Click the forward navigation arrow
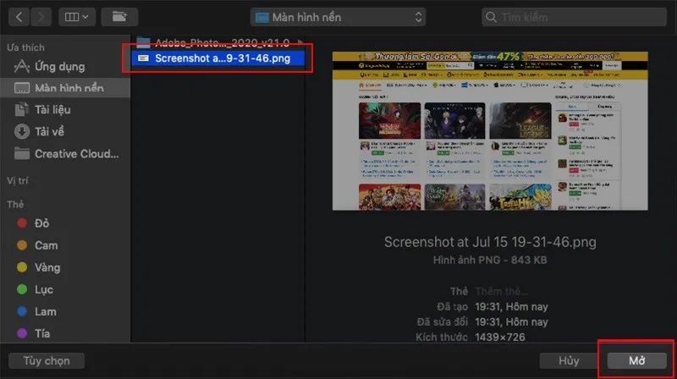Image resolution: width=677 pixels, height=379 pixels. point(41,16)
